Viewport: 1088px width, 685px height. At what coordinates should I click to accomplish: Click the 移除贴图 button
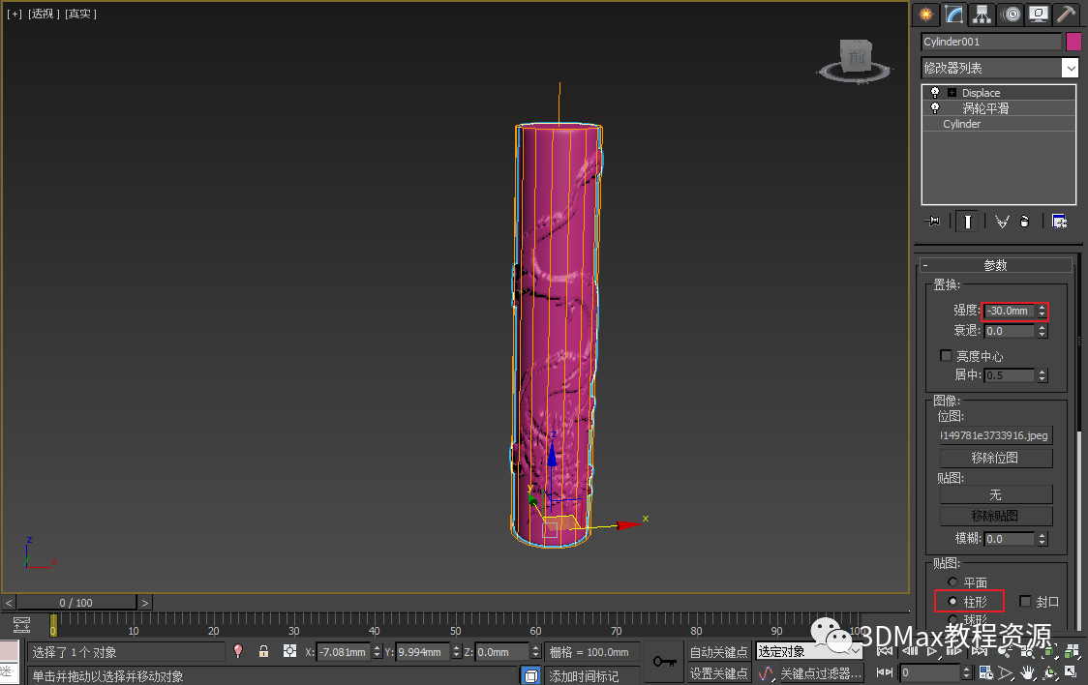pyautogui.click(x=996, y=517)
